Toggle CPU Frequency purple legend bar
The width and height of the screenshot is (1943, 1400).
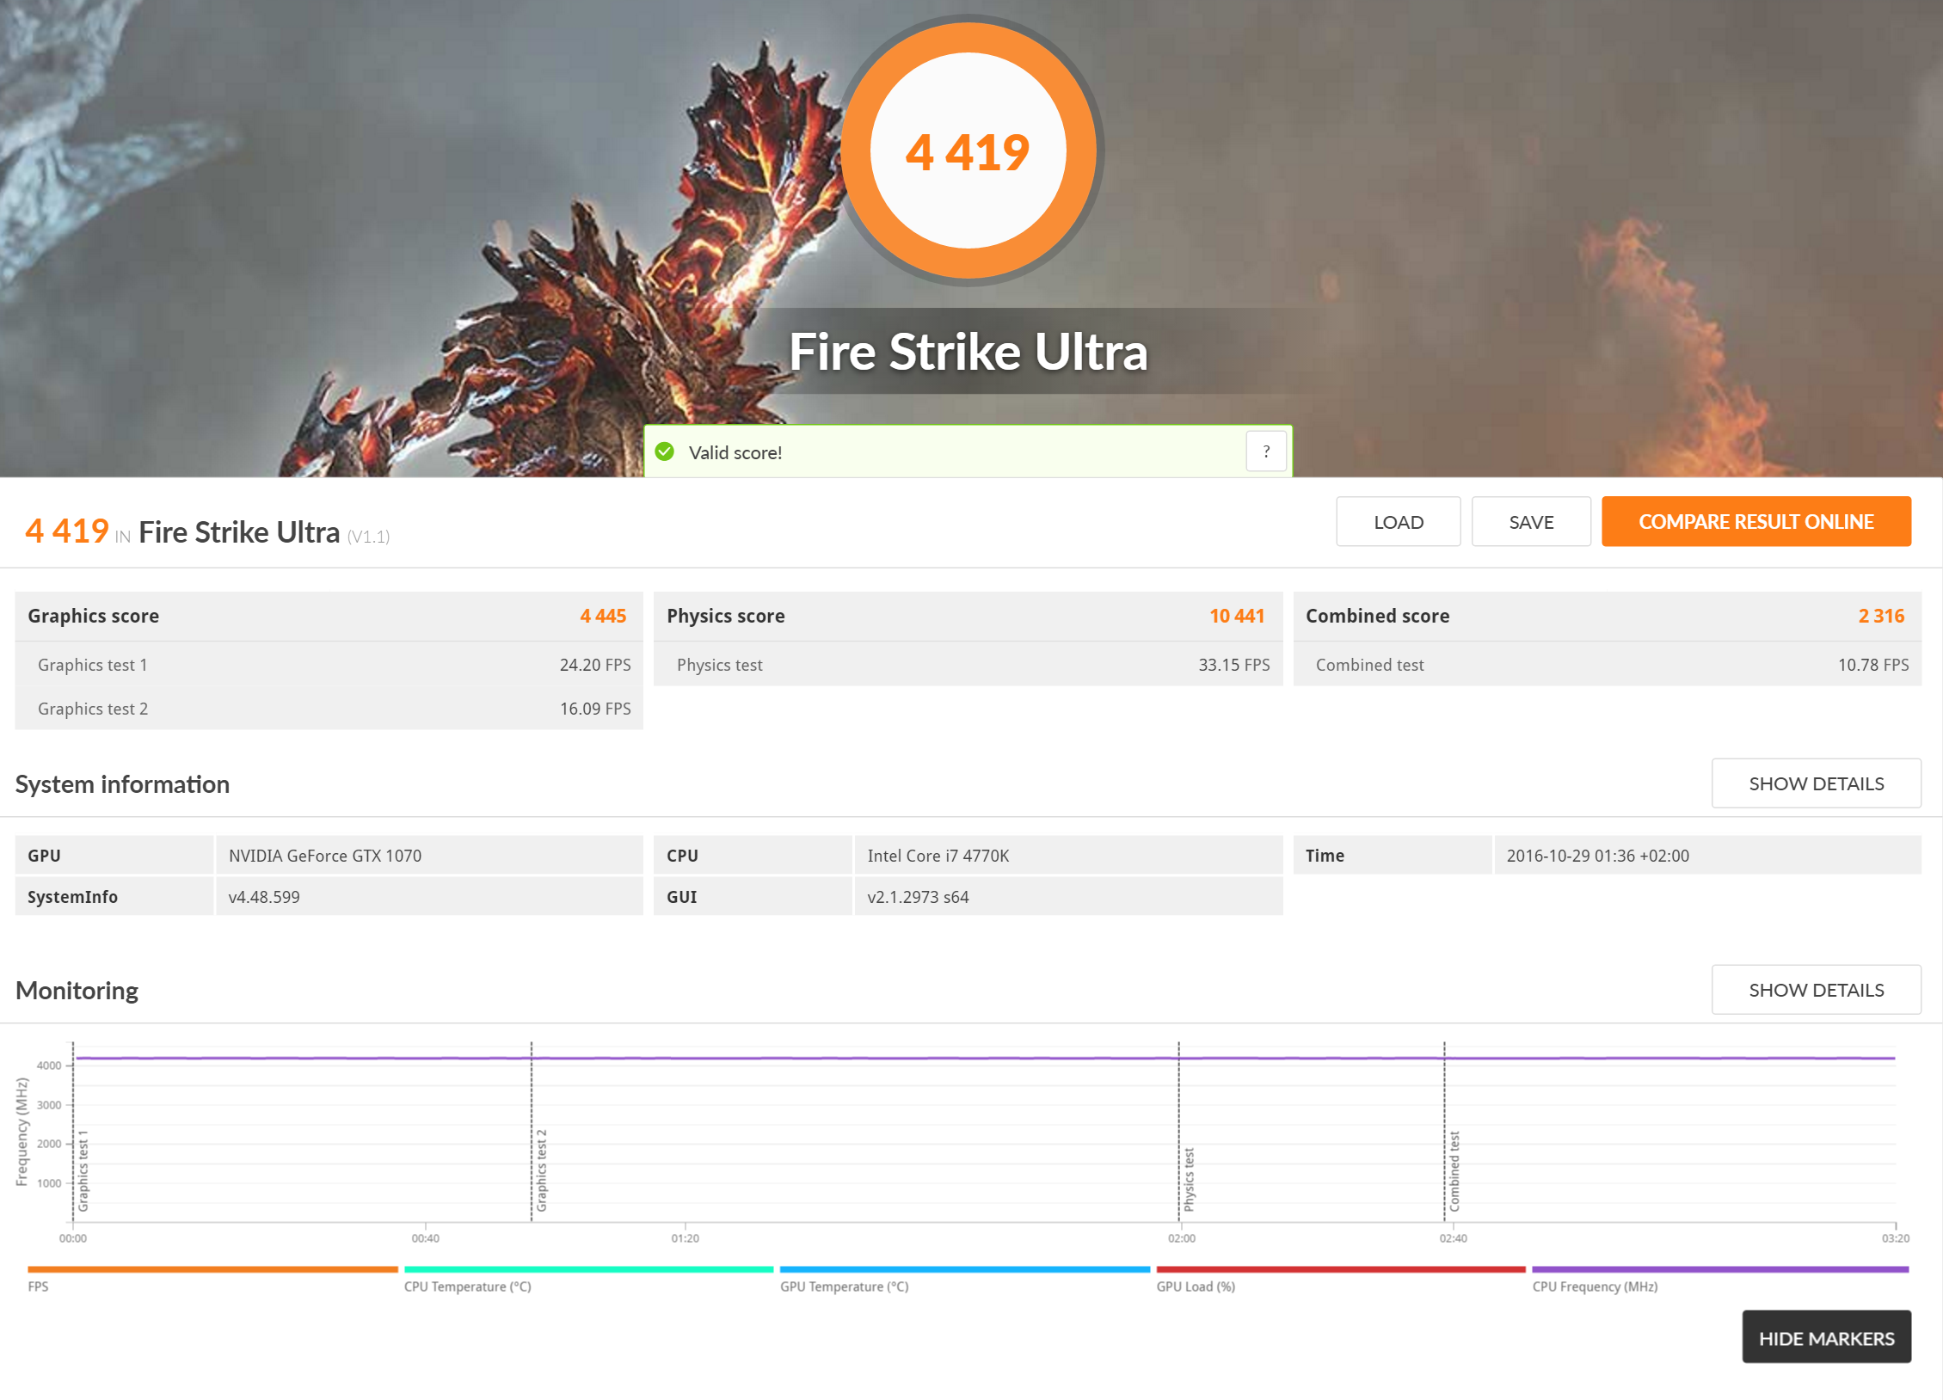pos(1719,1269)
